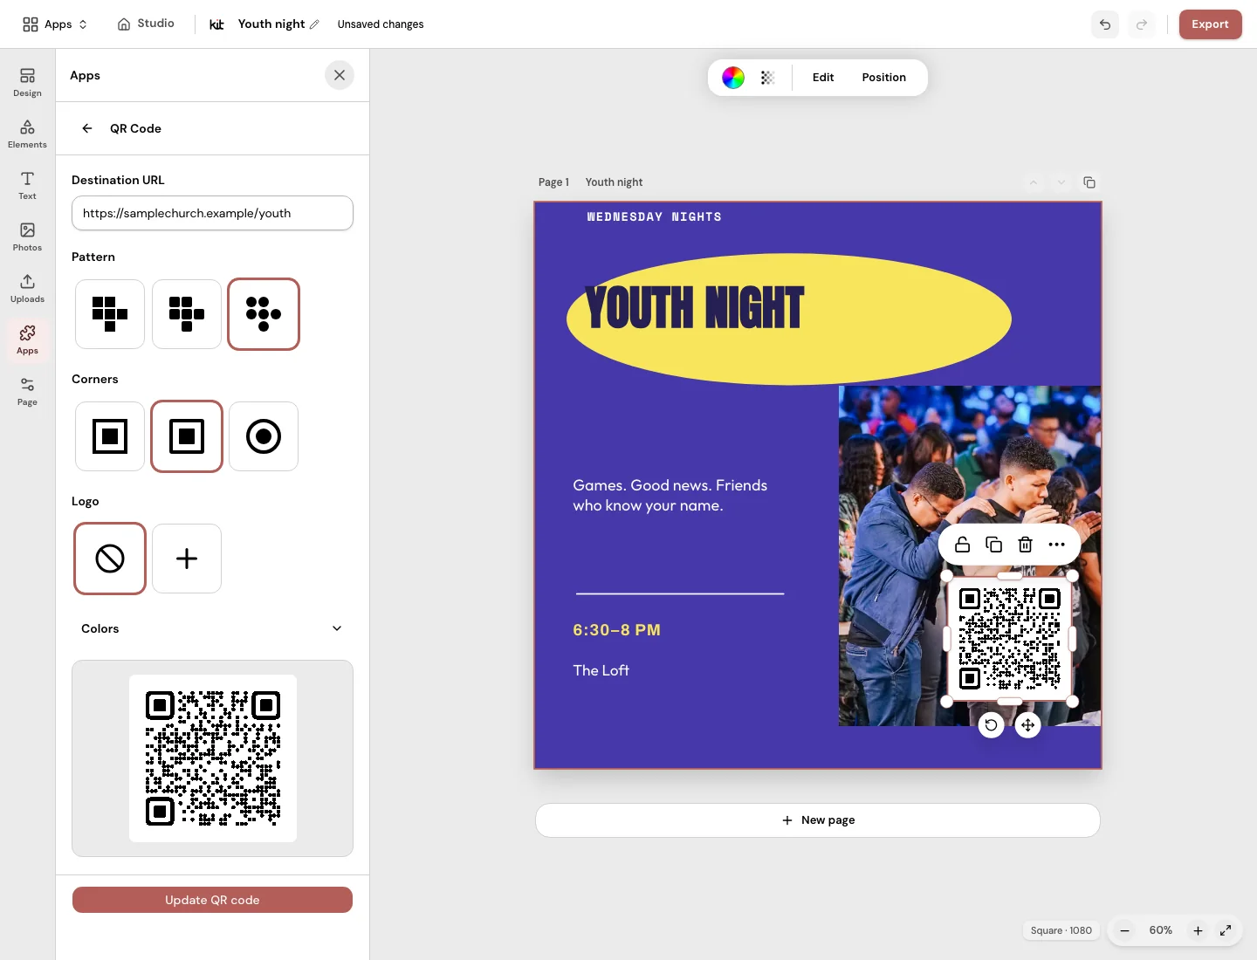The height and width of the screenshot is (960, 1257).
Task: Add a logo to the QR code
Action: (x=187, y=559)
